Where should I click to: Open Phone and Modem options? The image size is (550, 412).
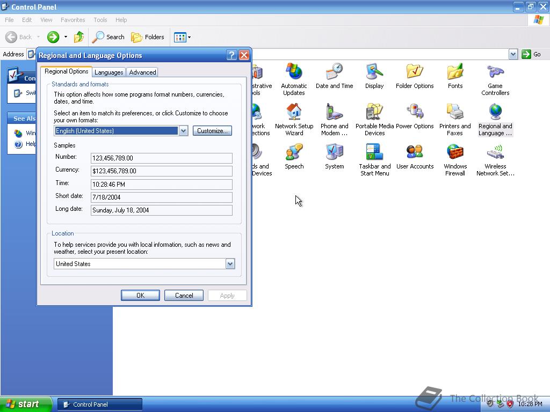[x=334, y=120]
